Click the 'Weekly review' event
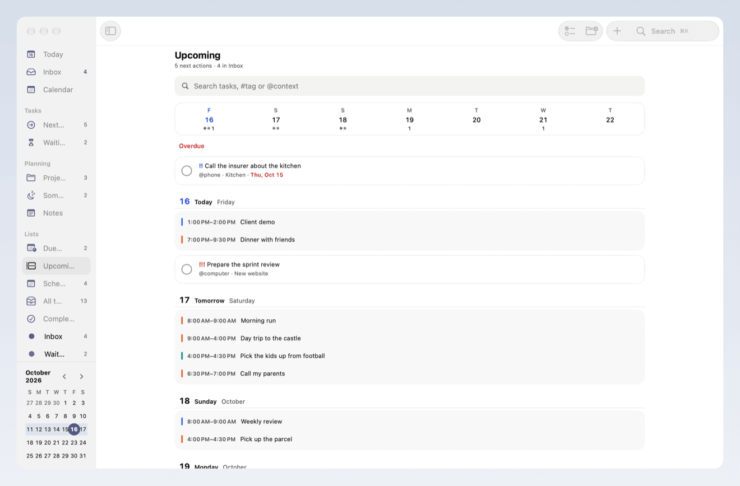Image resolution: width=740 pixels, height=486 pixels. [409, 422]
